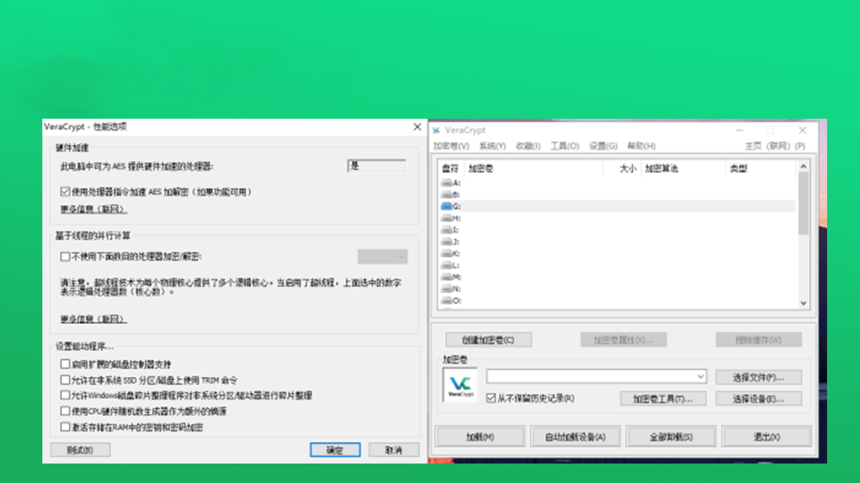Select the M: drive slot icon
Viewport: 860px width, 483px height.
point(446,277)
